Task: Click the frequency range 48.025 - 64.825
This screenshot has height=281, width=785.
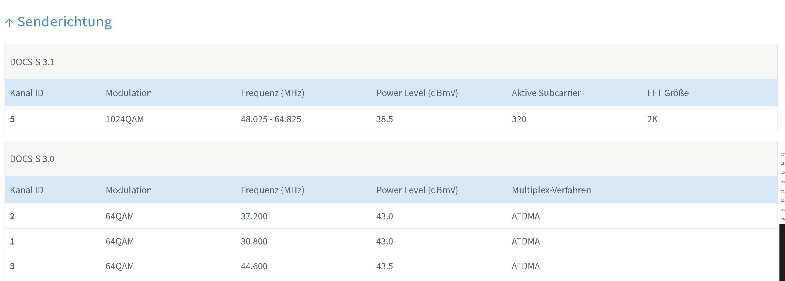Action: tap(271, 119)
